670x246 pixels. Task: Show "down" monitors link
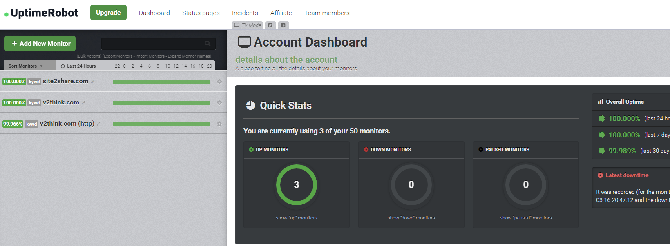click(x=411, y=218)
